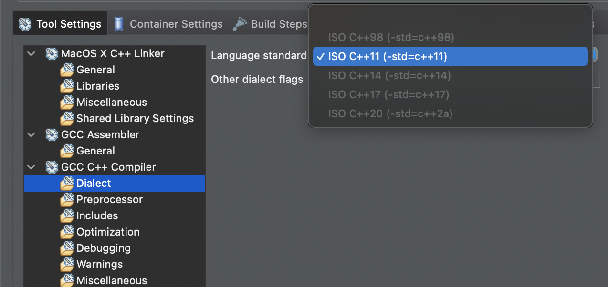The height and width of the screenshot is (287, 608).
Task: Collapse the GCC C++ Compiler subtree
Action: pos(31,167)
